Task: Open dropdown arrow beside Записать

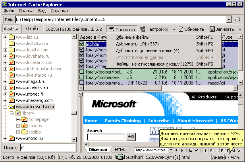Action: point(240,29)
